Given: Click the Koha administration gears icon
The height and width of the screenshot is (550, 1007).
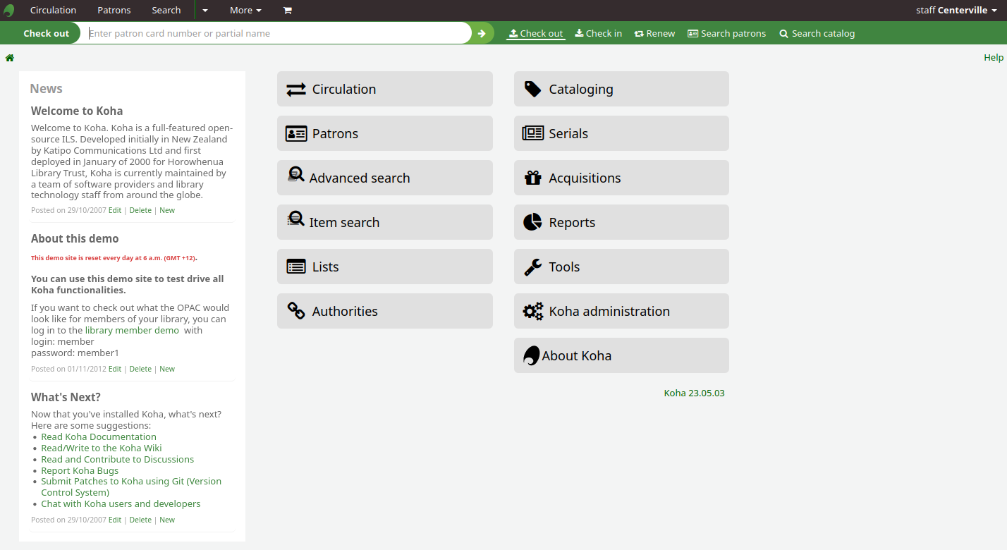Looking at the screenshot, I should pyautogui.click(x=533, y=311).
